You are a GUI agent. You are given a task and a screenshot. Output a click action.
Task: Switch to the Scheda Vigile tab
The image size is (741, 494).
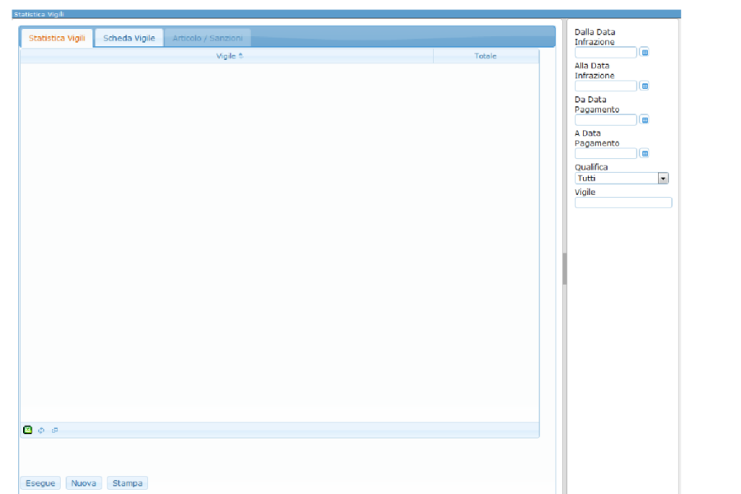point(128,38)
